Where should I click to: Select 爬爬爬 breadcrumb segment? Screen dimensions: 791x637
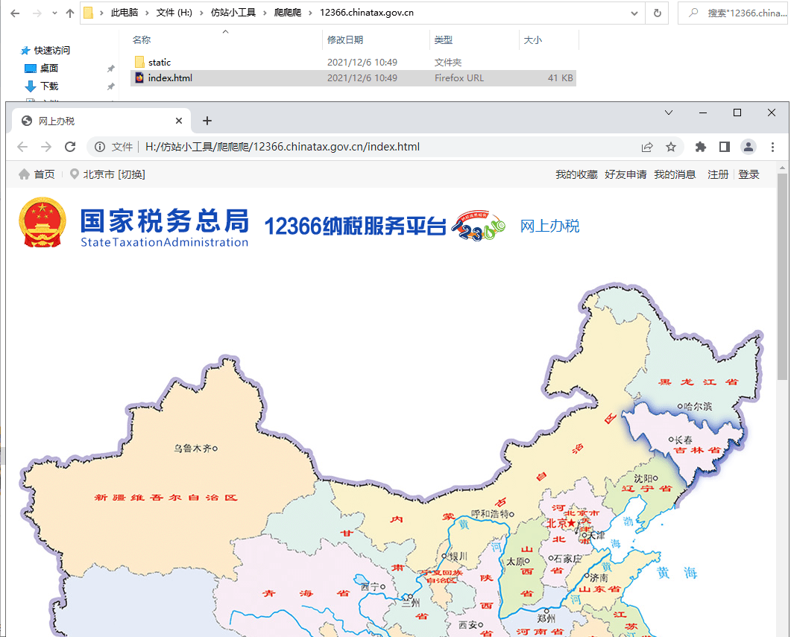coord(288,13)
